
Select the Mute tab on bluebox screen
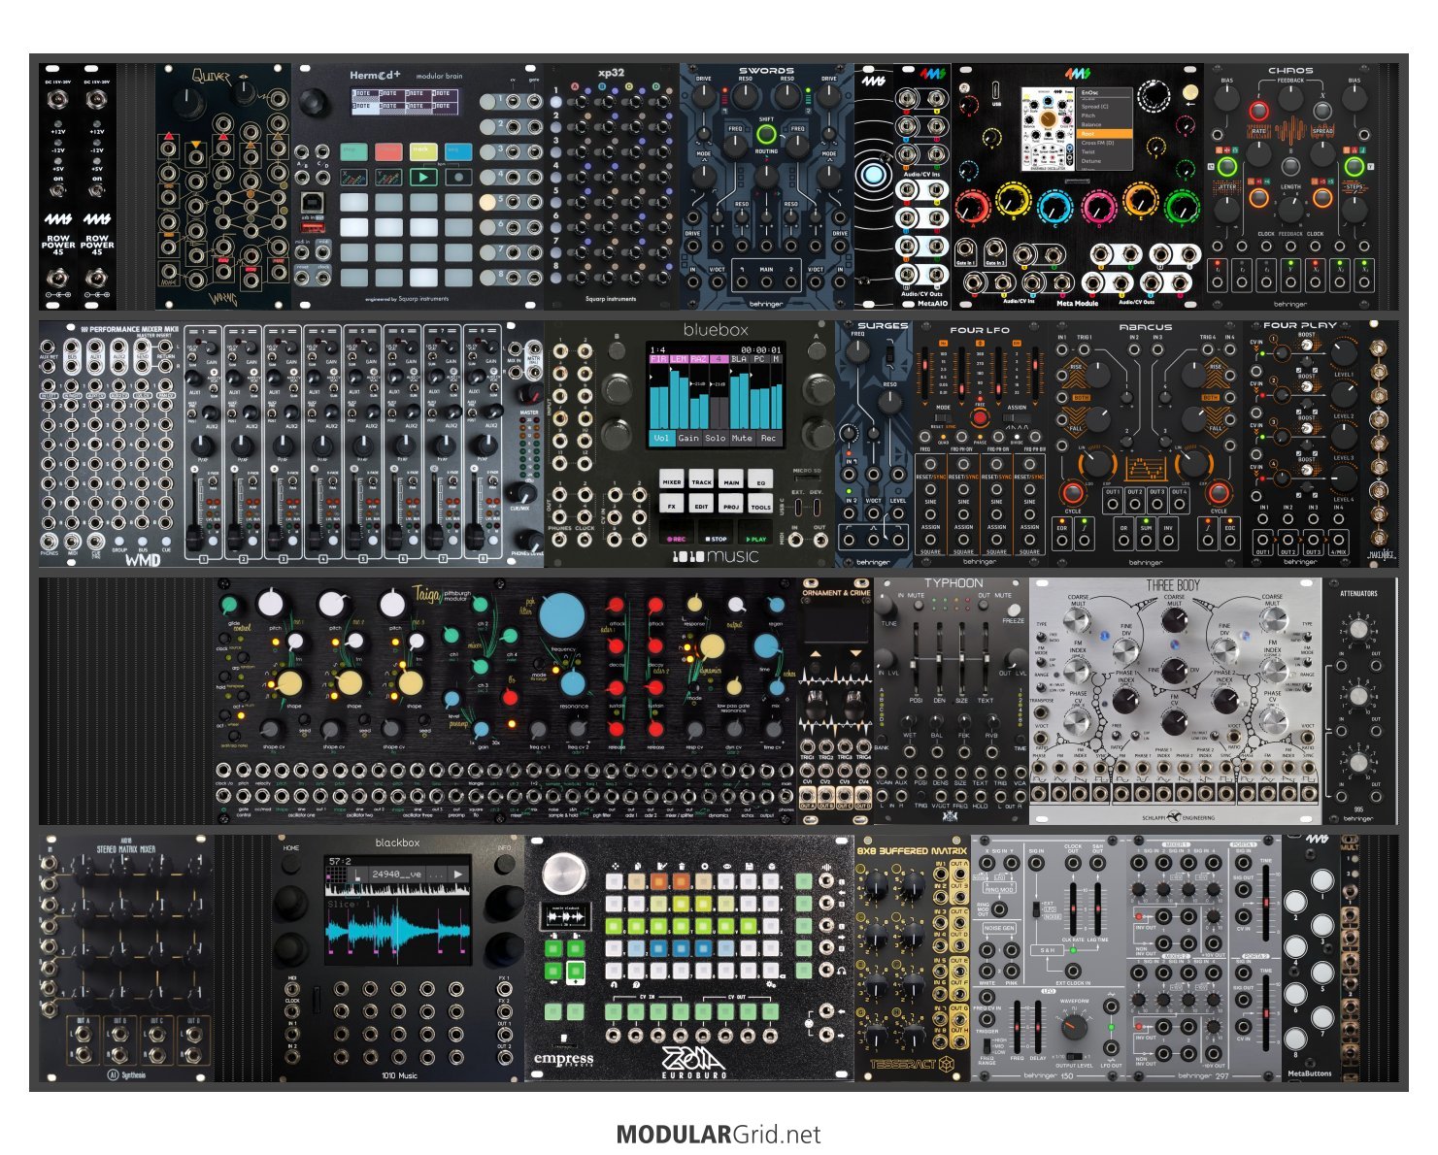pos(742,438)
